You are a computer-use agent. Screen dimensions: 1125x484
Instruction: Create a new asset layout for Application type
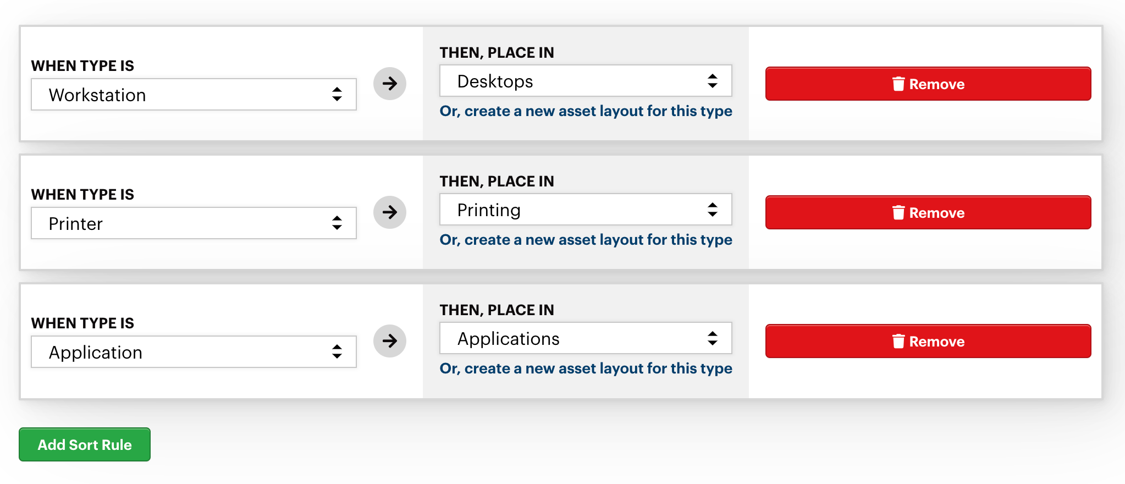(586, 369)
